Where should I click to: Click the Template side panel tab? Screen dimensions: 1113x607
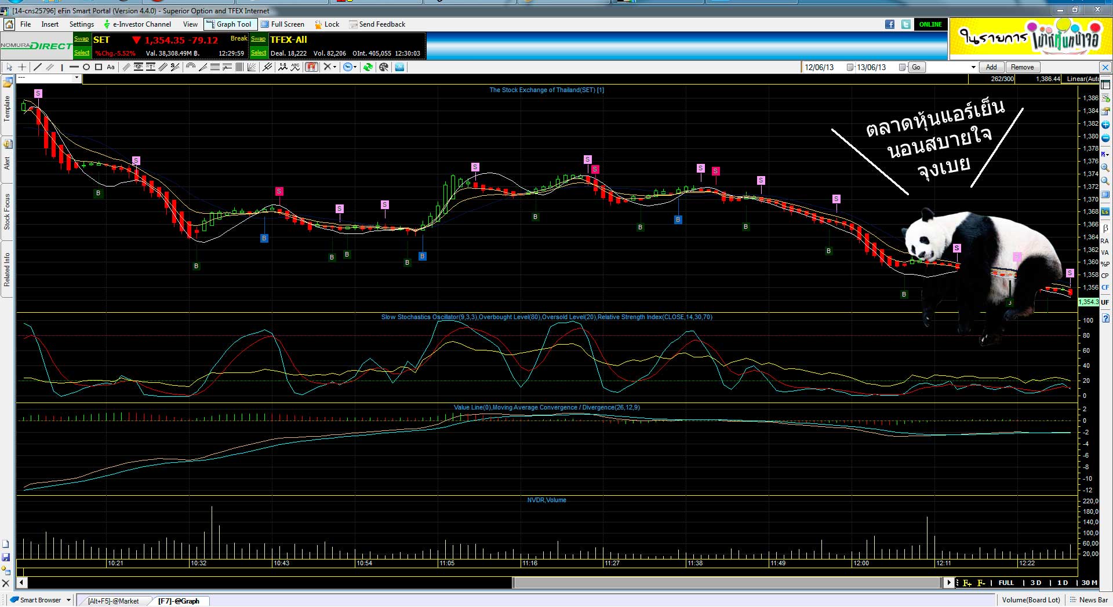click(7, 108)
